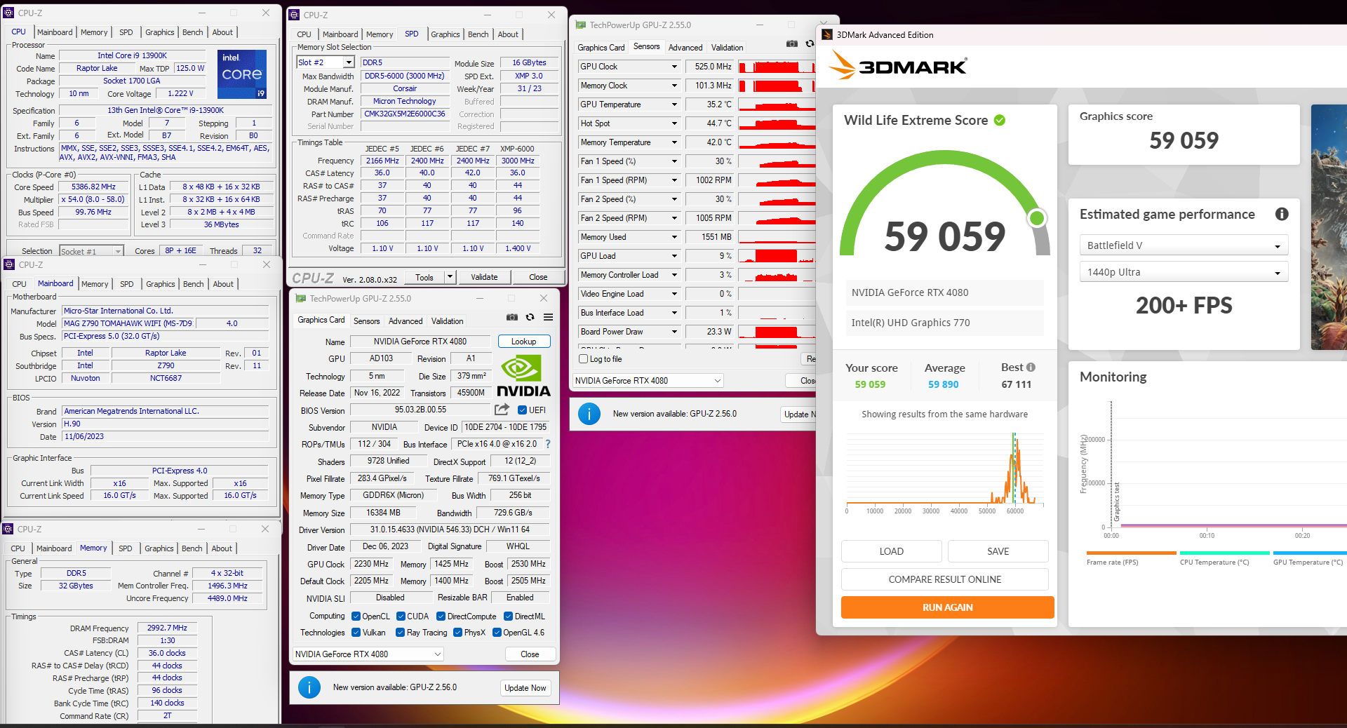Click the 3DMark logo
This screenshot has height=728, width=1347.
(x=897, y=67)
